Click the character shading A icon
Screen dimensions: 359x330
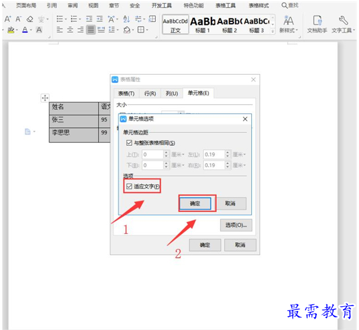(39, 30)
